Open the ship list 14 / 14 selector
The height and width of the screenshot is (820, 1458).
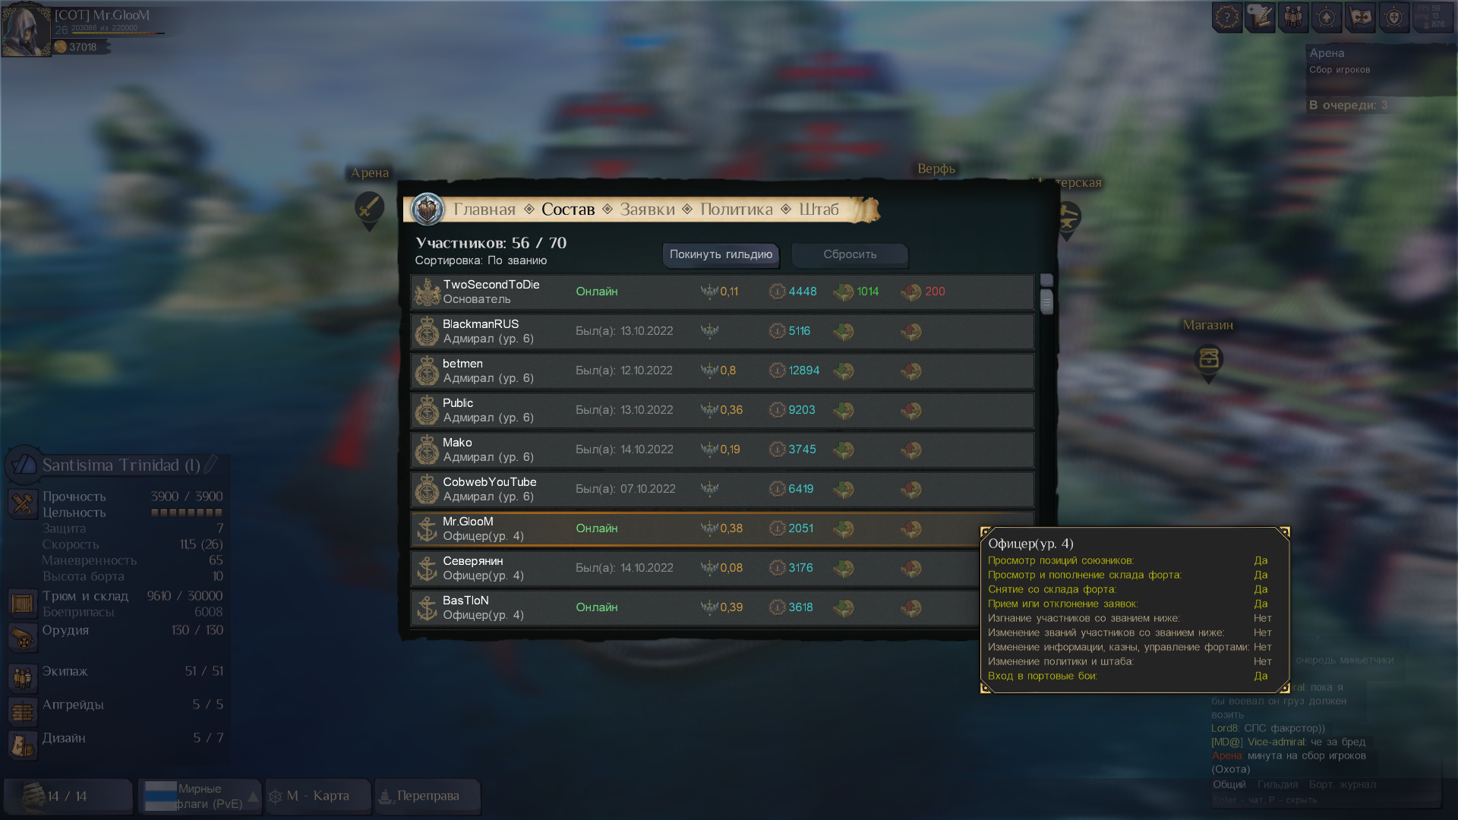pyautogui.click(x=68, y=796)
